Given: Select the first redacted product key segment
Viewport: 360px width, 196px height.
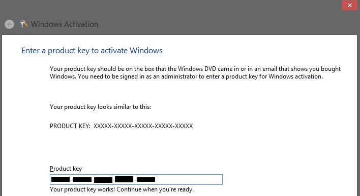Looking at the screenshot, I should tap(61, 179).
